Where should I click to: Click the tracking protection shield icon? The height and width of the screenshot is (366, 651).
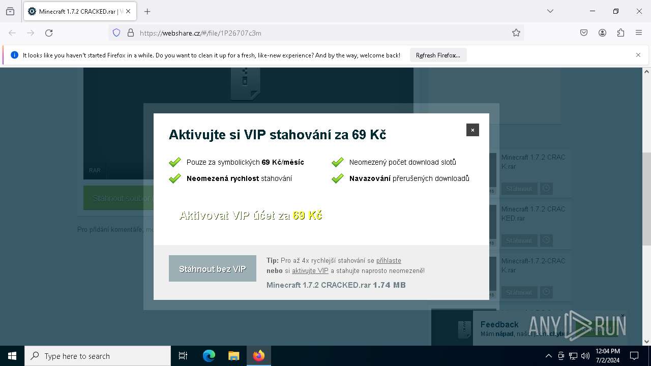tap(116, 33)
